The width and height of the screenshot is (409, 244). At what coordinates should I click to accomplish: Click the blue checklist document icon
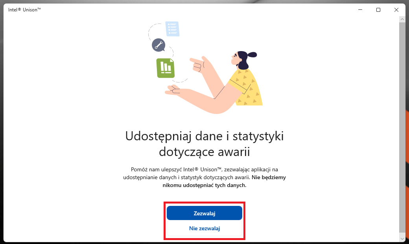[x=172, y=29]
